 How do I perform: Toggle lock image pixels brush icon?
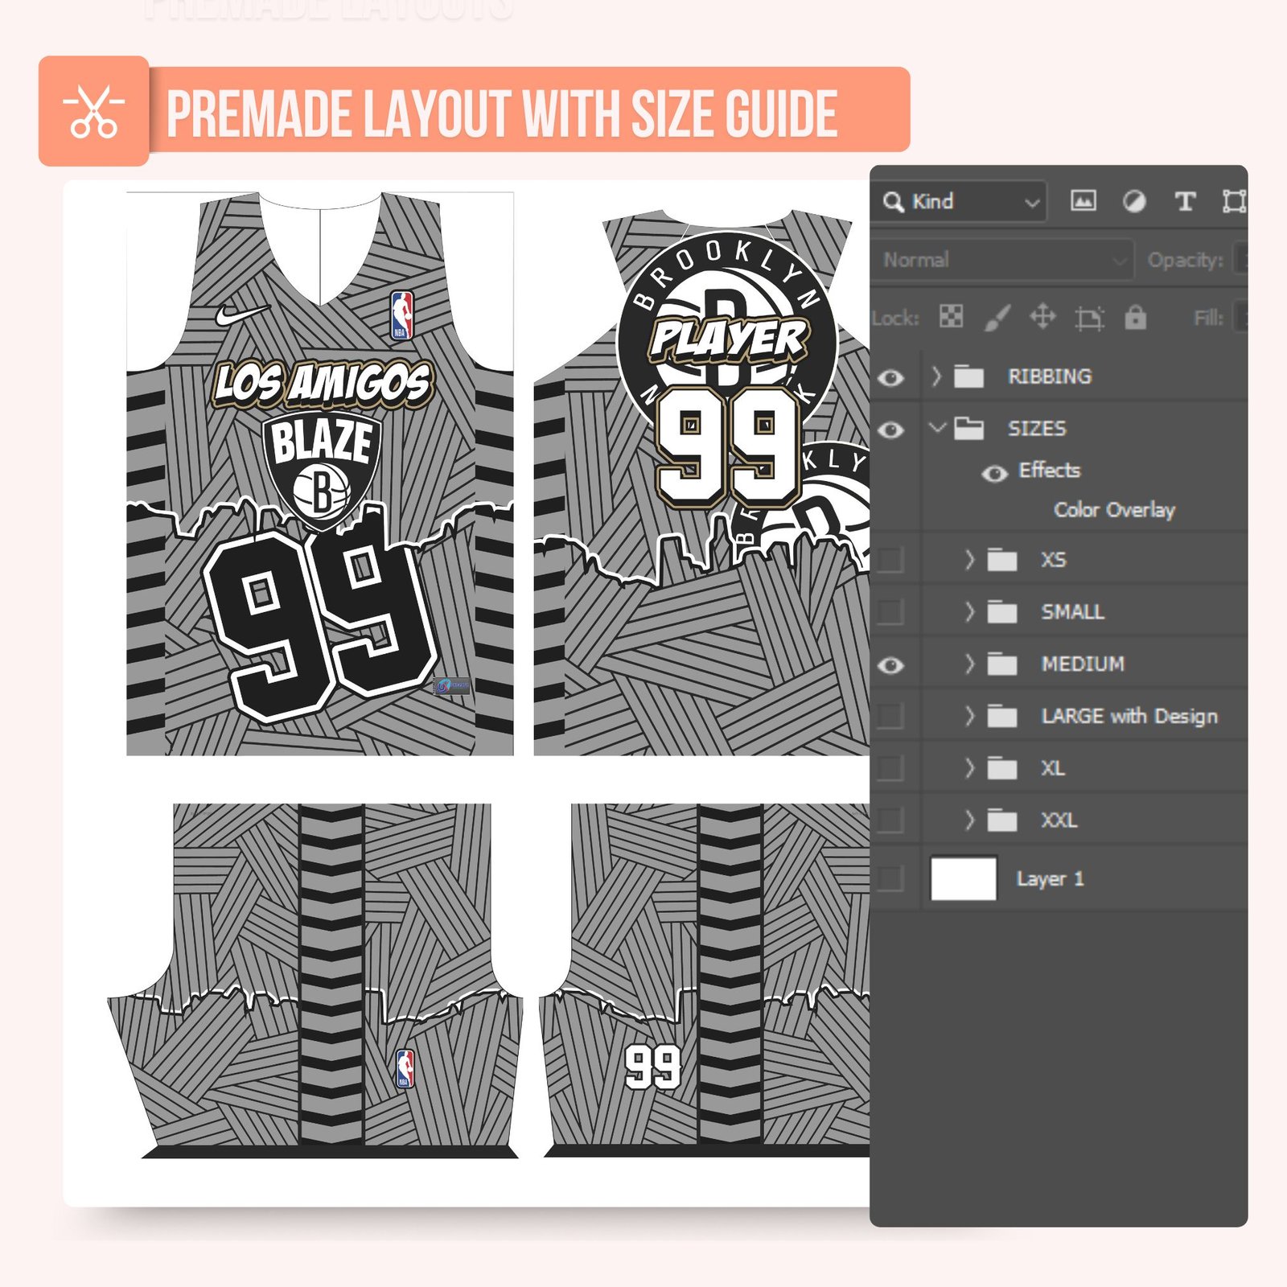[997, 317]
